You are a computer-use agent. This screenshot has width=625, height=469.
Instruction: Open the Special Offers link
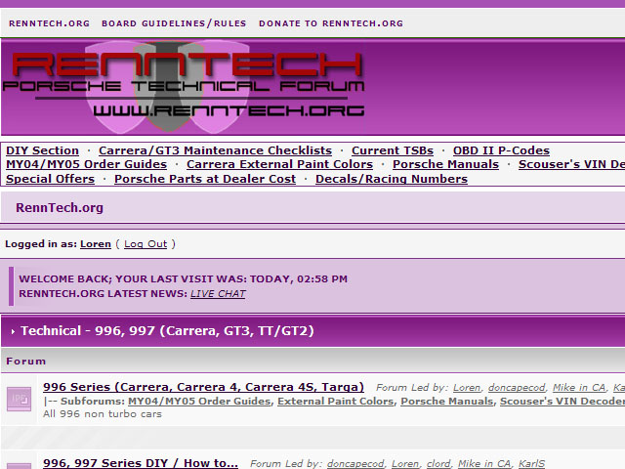pos(50,179)
